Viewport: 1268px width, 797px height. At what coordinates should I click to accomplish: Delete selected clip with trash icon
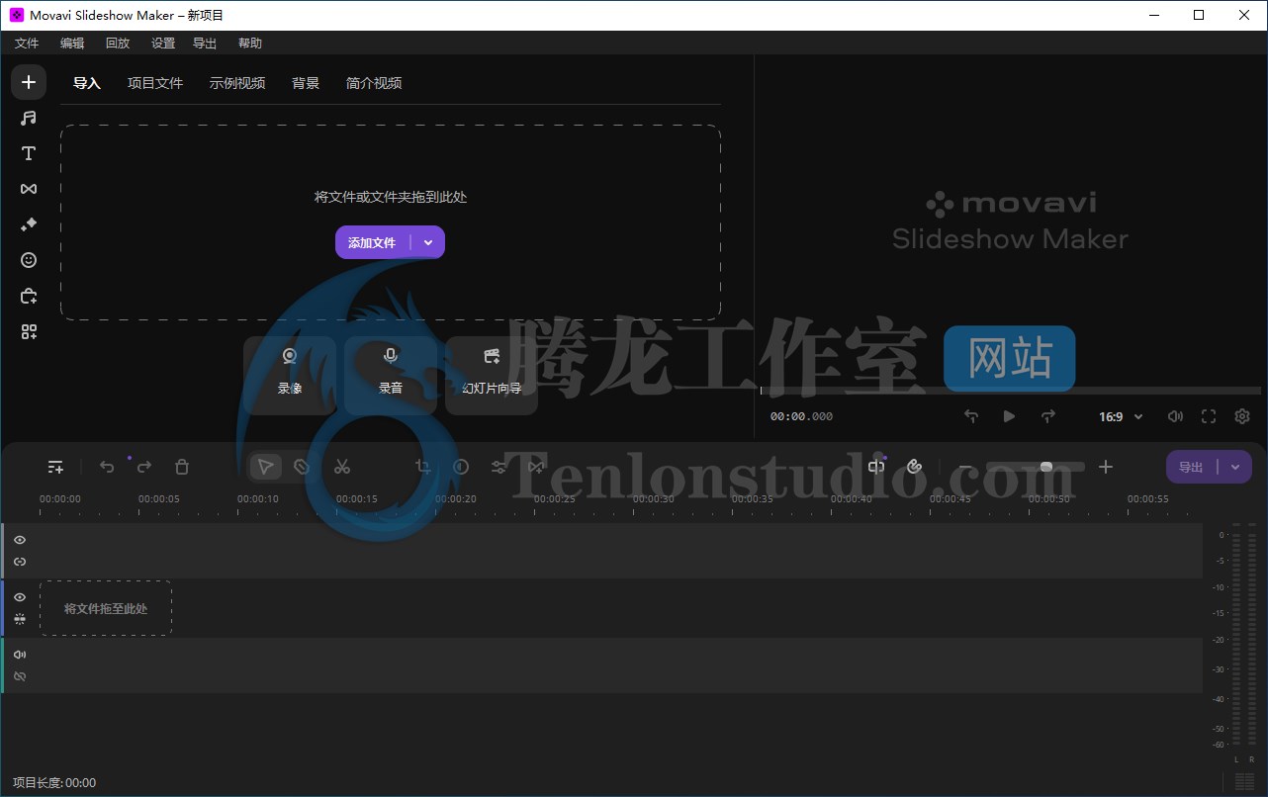click(182, 467)
